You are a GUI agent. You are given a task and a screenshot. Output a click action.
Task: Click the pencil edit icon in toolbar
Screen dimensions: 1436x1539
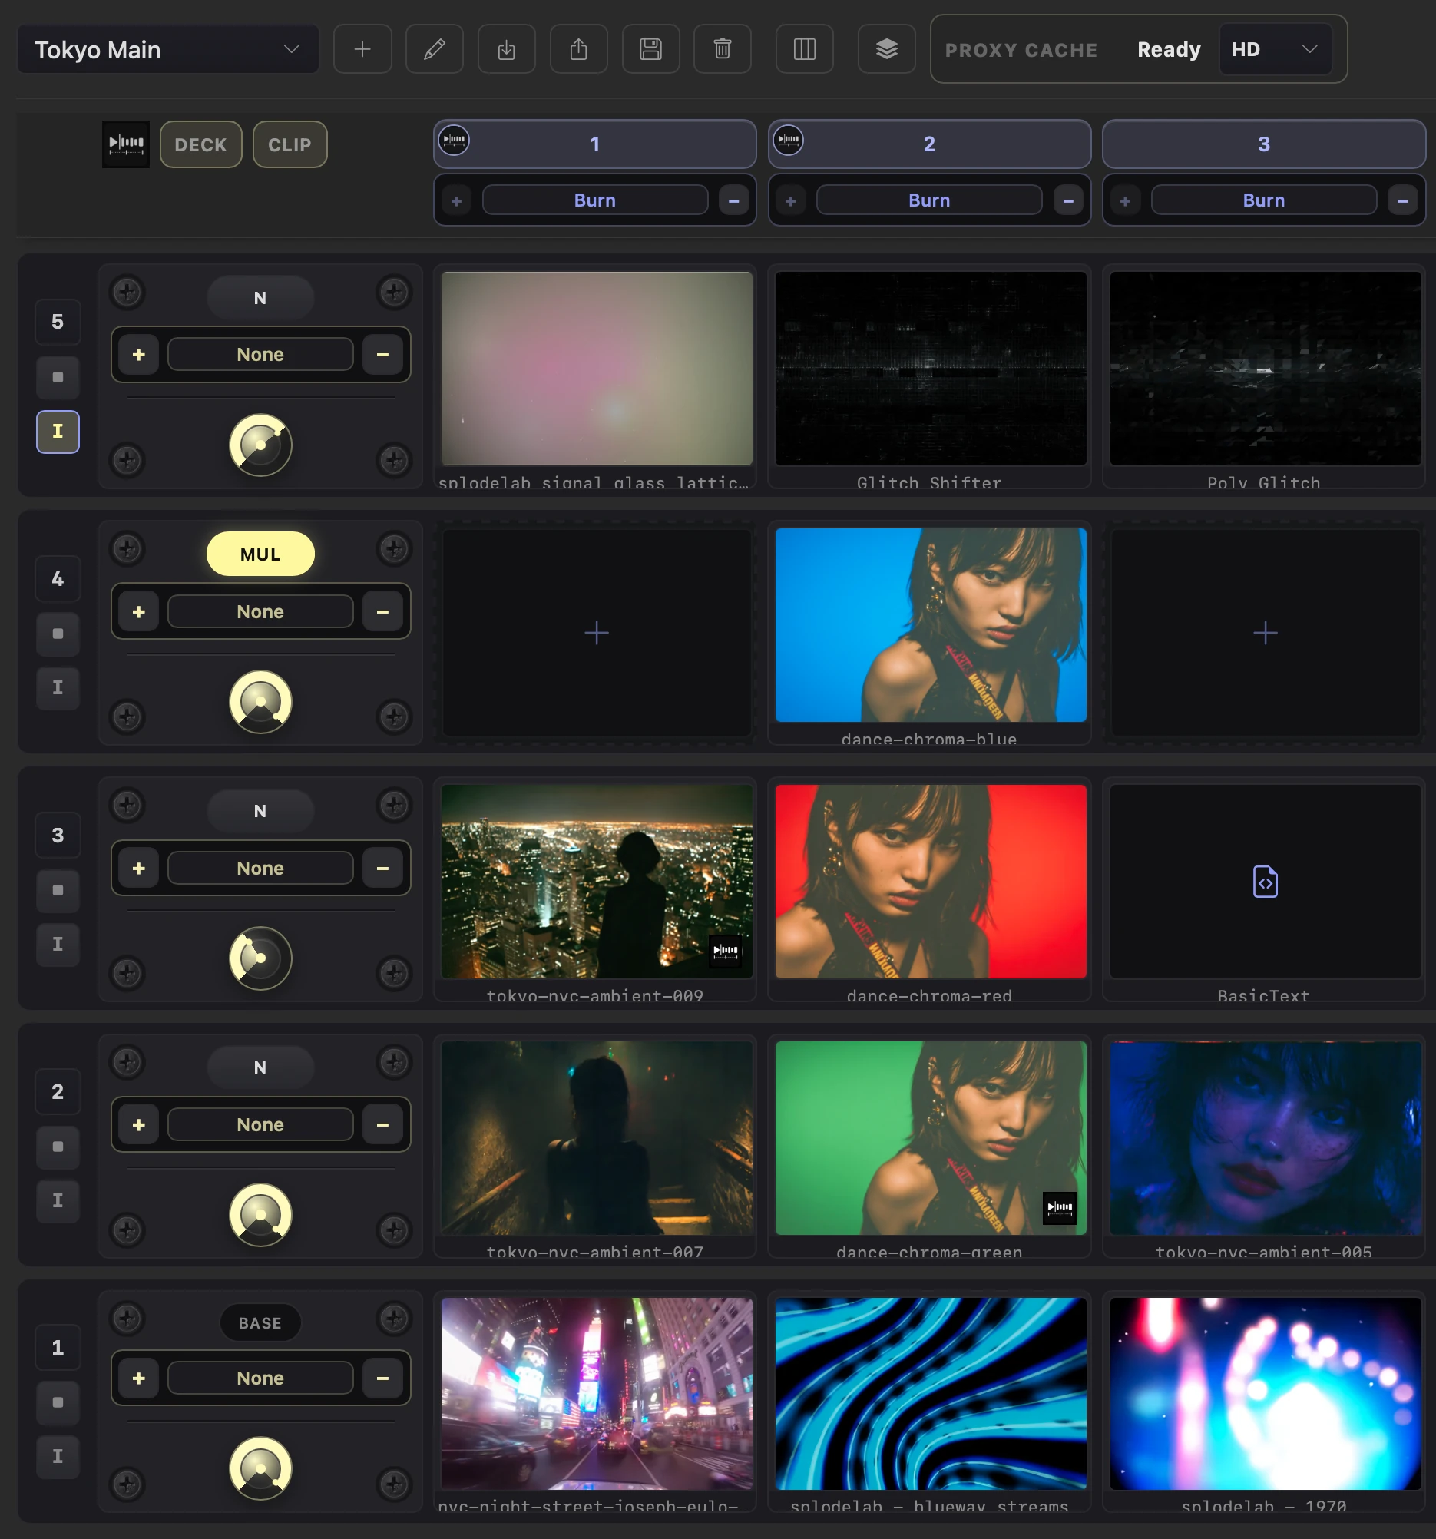click(435, 50)
